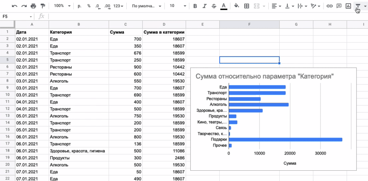This screenshot has height=181, width=368.
Task: Select row 5 header
Action: click(7, 60)
